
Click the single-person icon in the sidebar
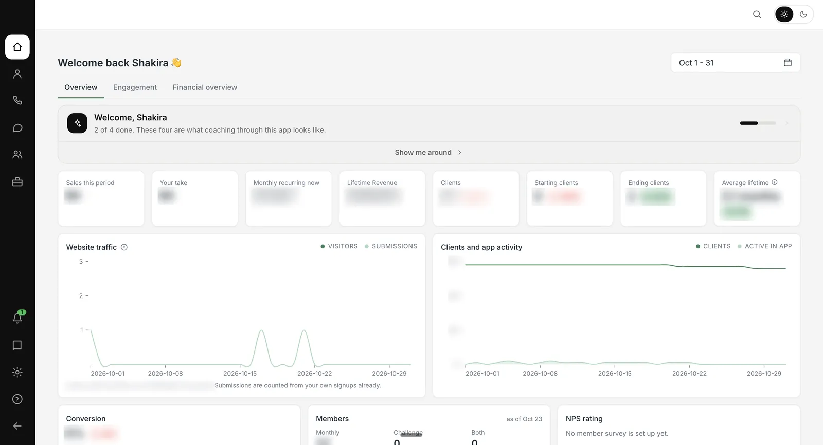[x=17, y=74]
